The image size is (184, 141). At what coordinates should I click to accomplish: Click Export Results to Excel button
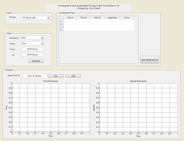[x=149, y=60]
